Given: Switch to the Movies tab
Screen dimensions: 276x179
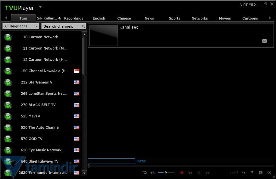Looking at the screenshot, I should (x=225, y=18).
